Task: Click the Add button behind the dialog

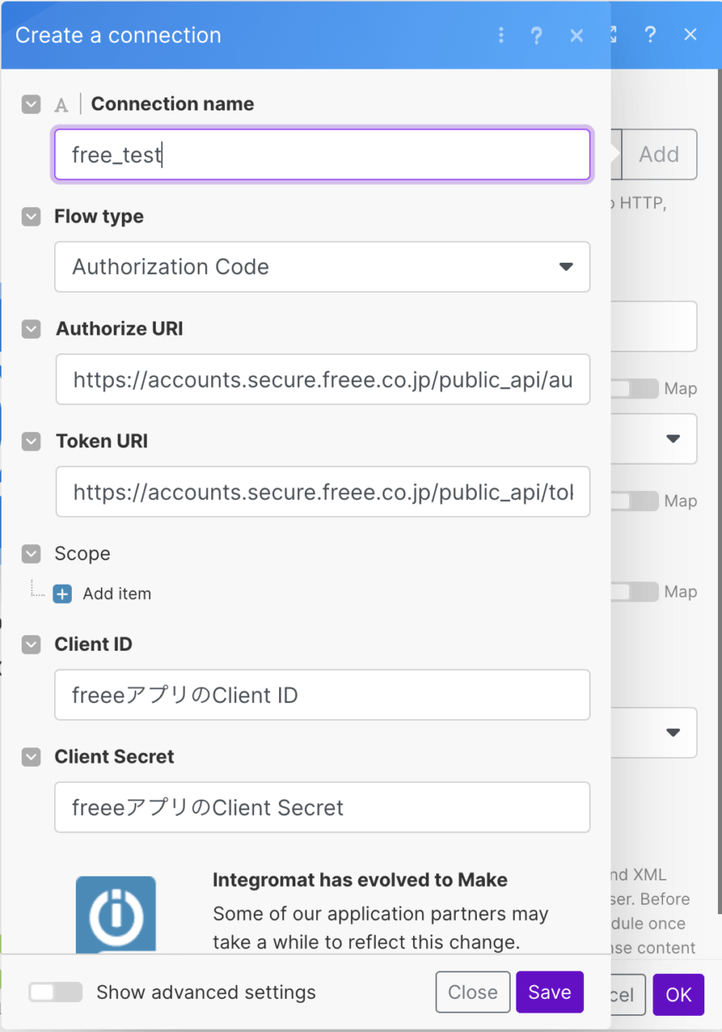Action: point(659,154)
